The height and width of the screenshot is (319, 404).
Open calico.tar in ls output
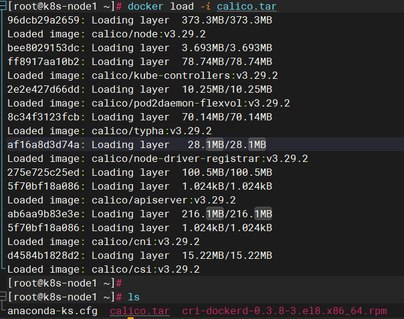click(x=140, y=311)
